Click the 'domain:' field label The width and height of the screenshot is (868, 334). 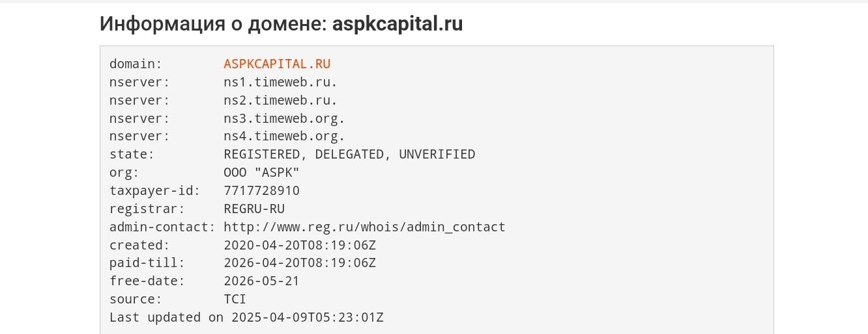coord(136,64)
